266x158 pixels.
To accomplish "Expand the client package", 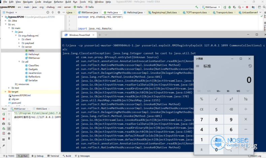I will click(x=19, y=39).
